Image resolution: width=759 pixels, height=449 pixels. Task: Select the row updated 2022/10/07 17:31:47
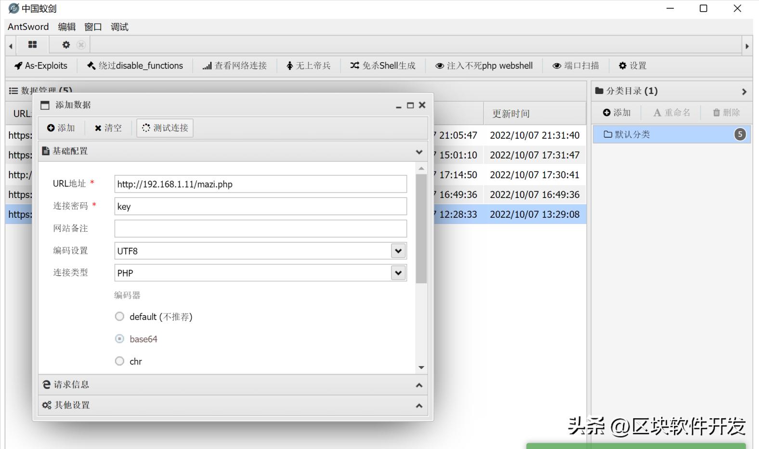coord(535,155)
